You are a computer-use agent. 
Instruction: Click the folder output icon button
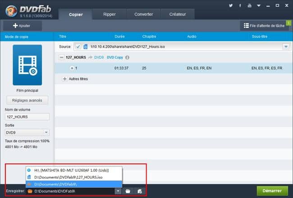(128, 191)
